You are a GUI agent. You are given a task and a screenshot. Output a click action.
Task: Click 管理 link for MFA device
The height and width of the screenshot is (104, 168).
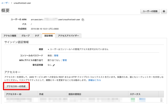click(x=65, y=60)
